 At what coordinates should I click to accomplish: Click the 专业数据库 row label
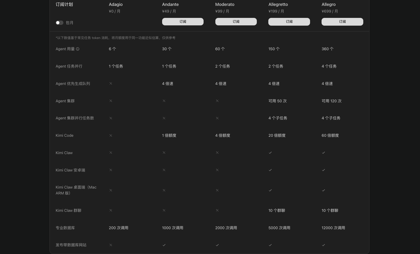tap(65, 228)
